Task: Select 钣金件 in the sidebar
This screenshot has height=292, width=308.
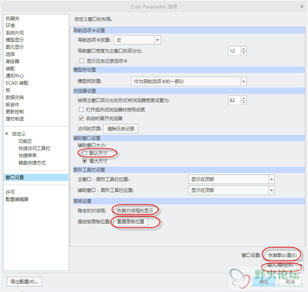Action: [12, 104]
